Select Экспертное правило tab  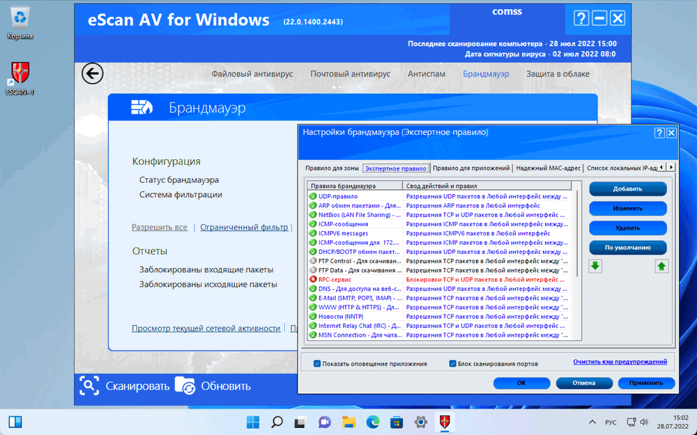pos(396,168)
